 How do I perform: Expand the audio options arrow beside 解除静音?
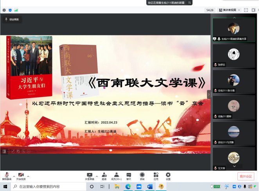coord(14,176)
